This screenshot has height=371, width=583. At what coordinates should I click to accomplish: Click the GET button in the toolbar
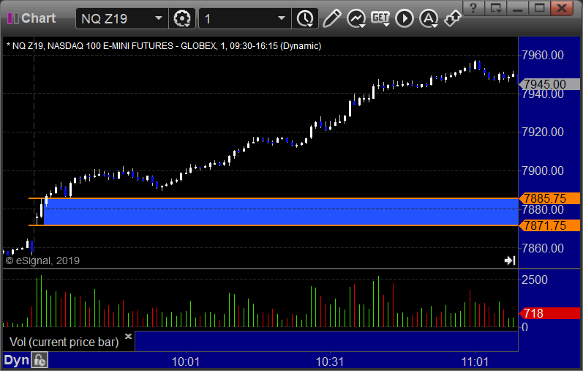[380, 18]
